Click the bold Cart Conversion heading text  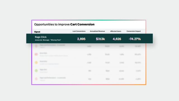pyautogui.click(x=83, y=24)
